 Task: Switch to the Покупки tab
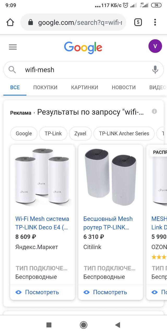[x=45, y=87]
